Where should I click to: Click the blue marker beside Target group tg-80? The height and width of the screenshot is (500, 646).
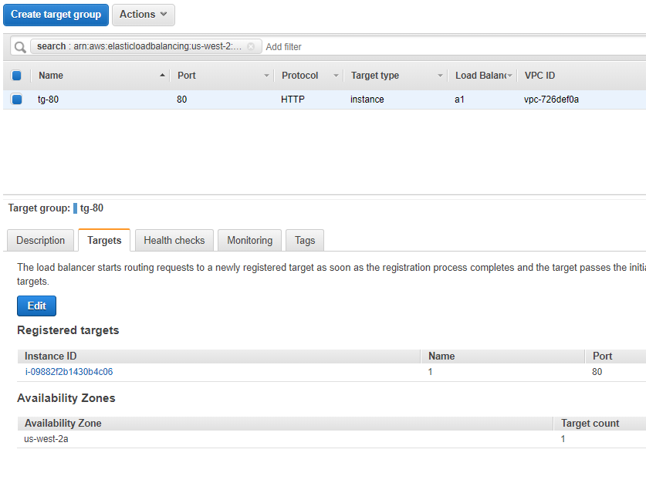click(75, 208)
